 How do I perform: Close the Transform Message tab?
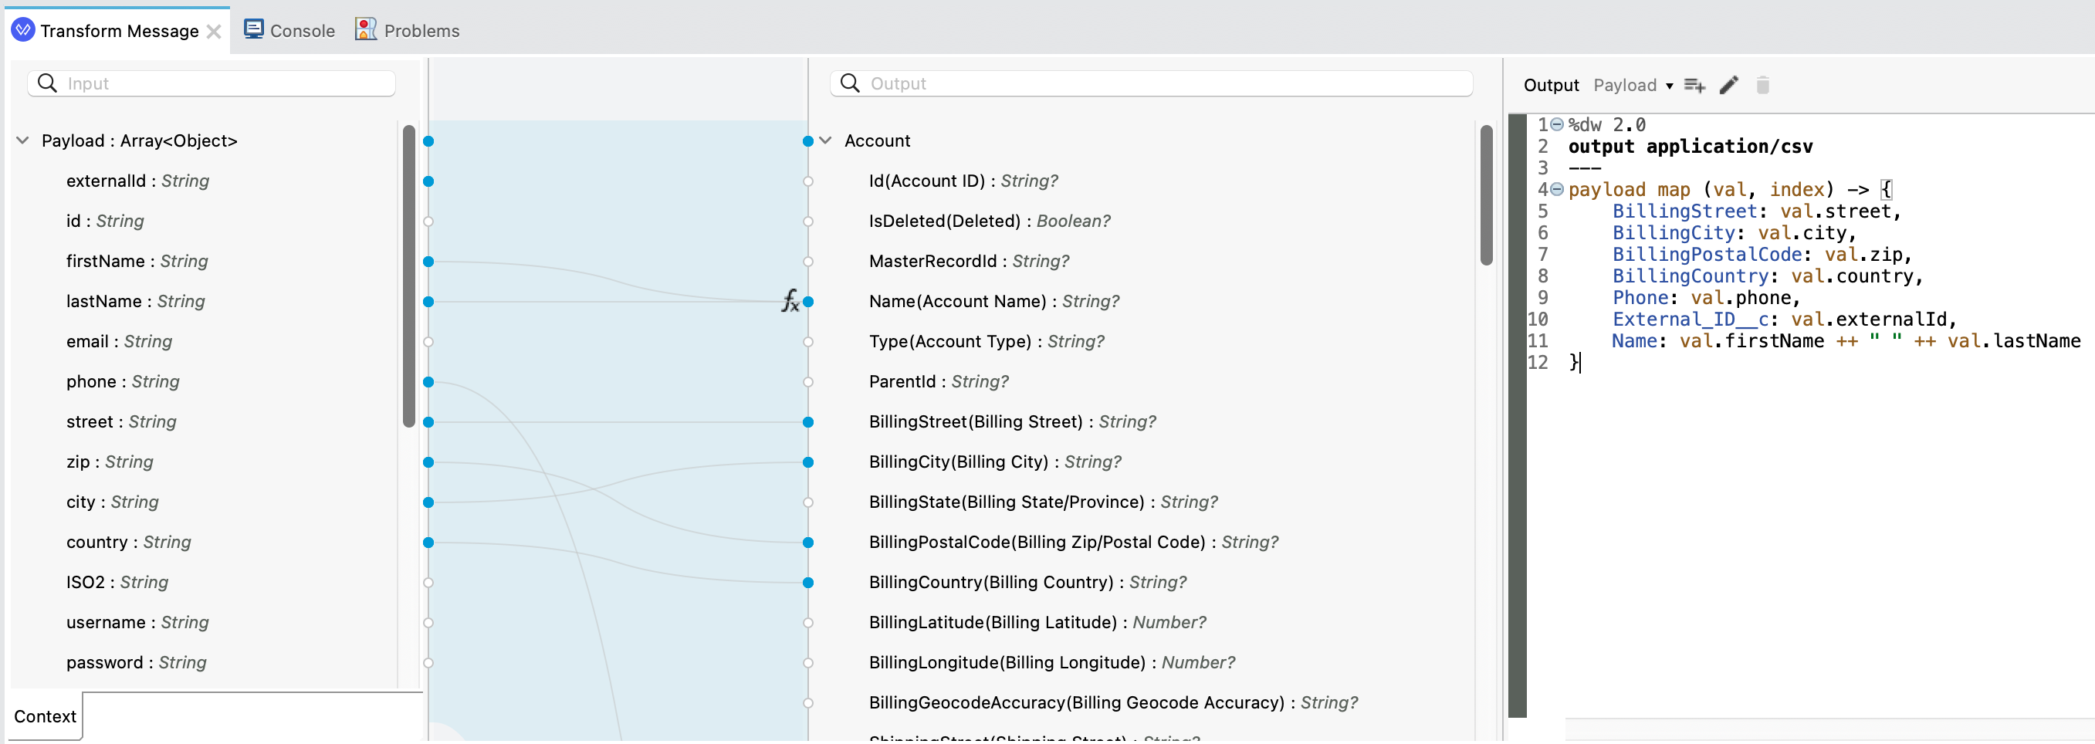(x=214, y=31)
